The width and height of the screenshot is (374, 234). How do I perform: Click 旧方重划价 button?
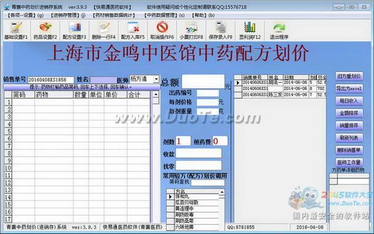tap(349, 77)
